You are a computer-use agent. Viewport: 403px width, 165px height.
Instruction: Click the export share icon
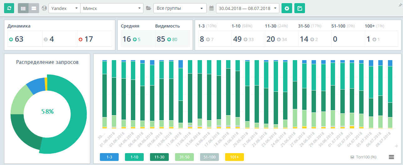point(299,8)
